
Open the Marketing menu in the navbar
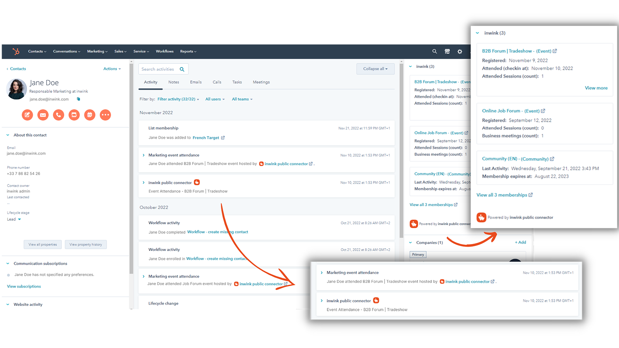pos(97,51)
